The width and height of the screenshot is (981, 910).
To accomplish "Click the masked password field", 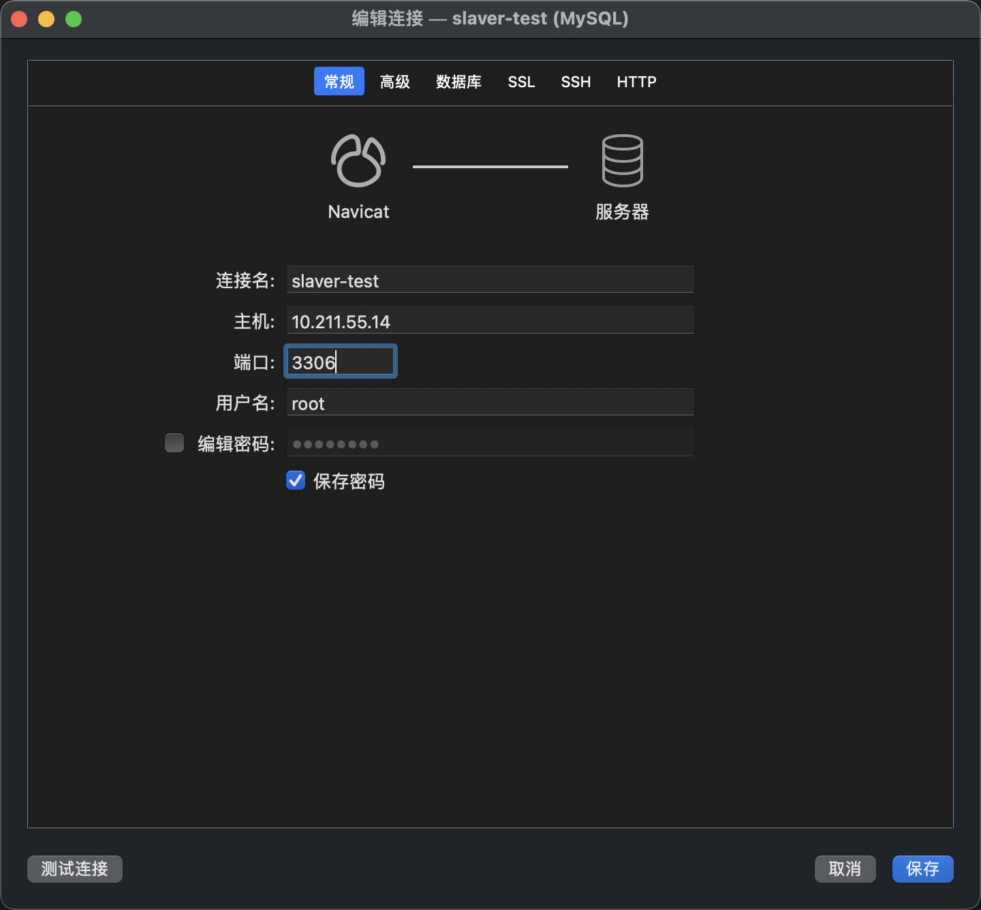I will click(x=490, y=443).
